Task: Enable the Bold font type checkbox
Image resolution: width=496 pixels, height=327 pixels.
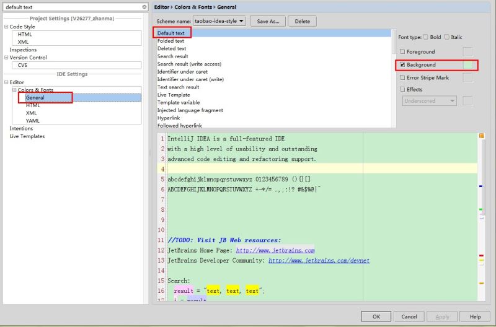Action: [x=425, y=37]
